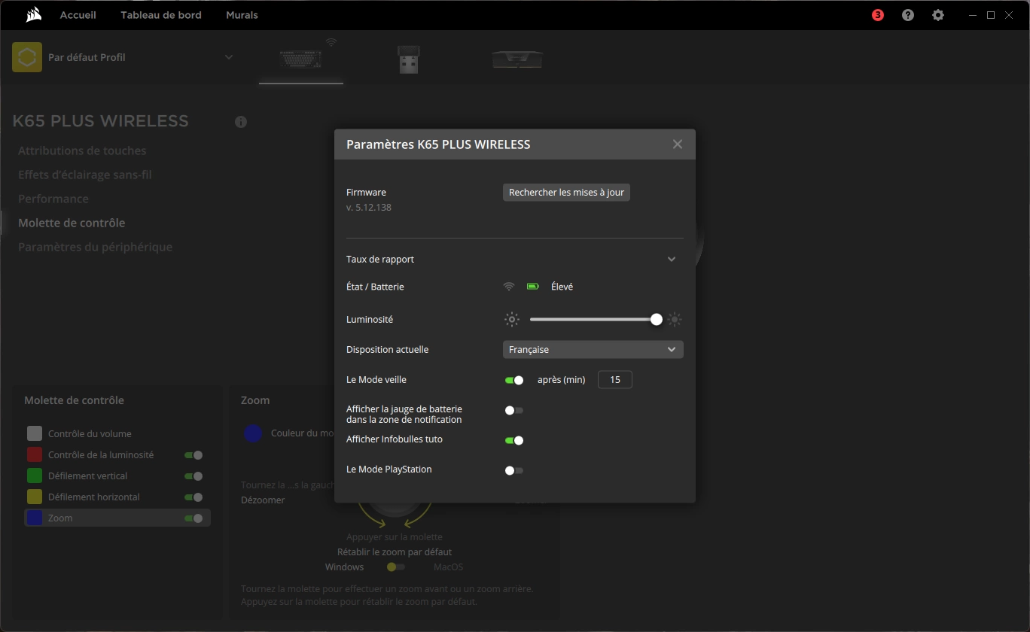The width and height of the screenshot is (1030, 632).
Task: Select the USB wireless dongle device
Action: click(409, 59)
